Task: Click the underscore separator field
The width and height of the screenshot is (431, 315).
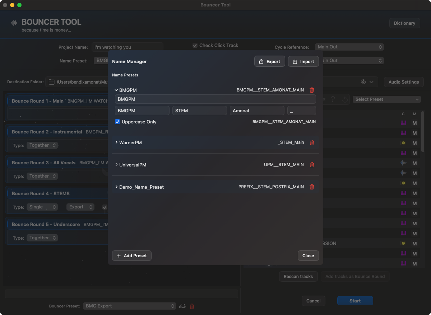Action: [302, 111]
